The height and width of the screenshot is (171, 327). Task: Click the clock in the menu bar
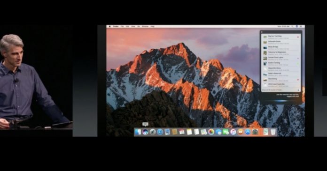pos(284,26)
